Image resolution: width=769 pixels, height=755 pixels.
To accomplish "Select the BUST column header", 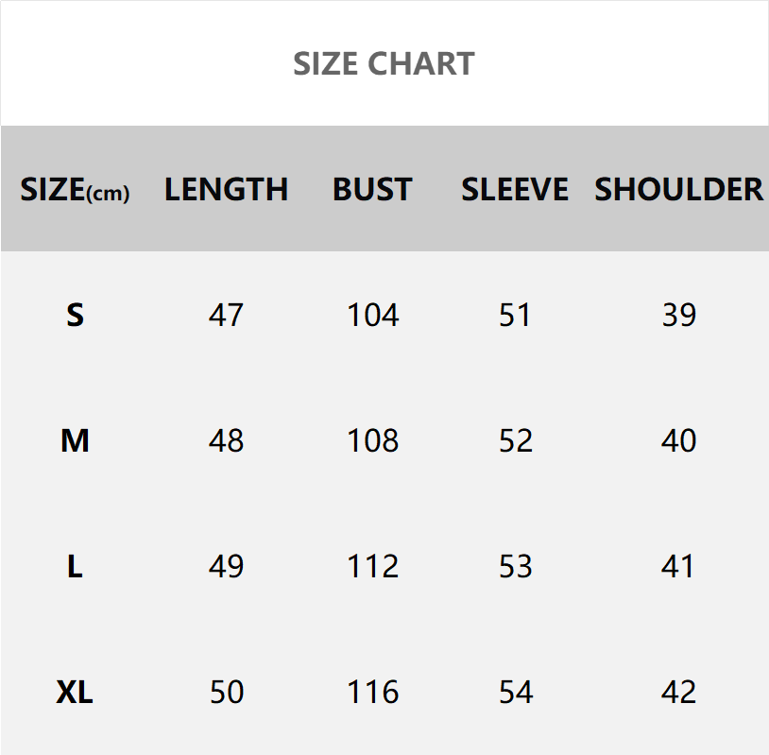I will point(372,189).
